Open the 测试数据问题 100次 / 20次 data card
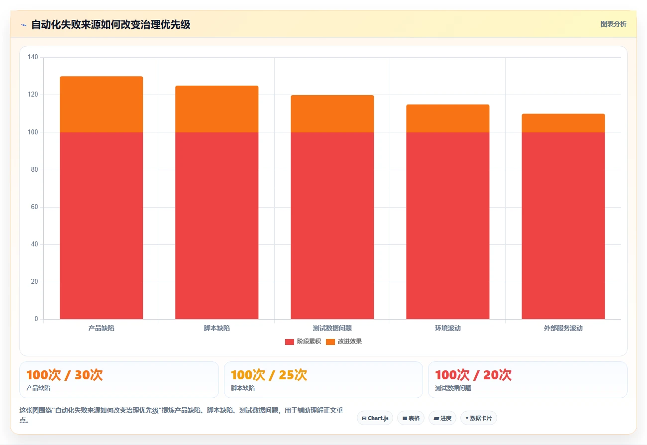Screen dimensions: 647x445 tap(528, 380)
